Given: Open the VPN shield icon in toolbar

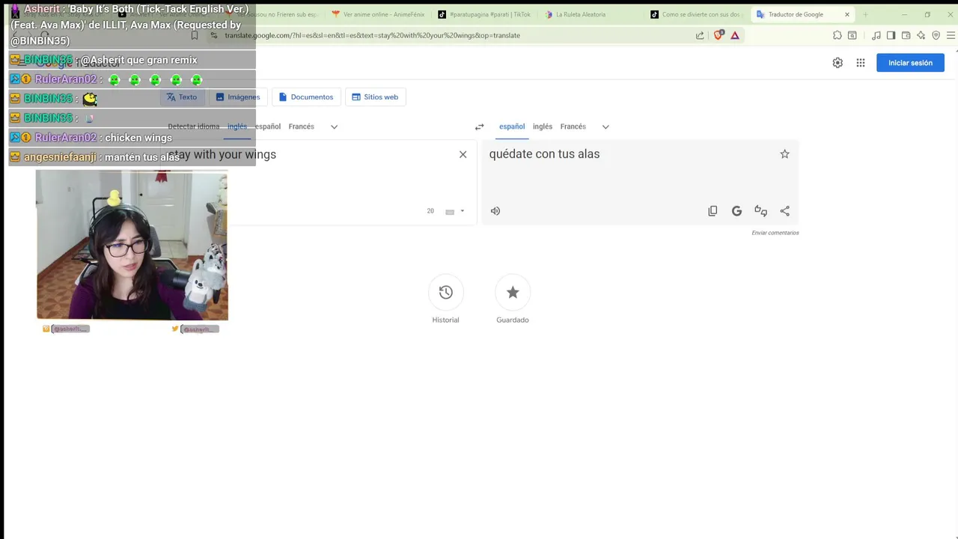Looking at the screenshot, I should 936,35.
